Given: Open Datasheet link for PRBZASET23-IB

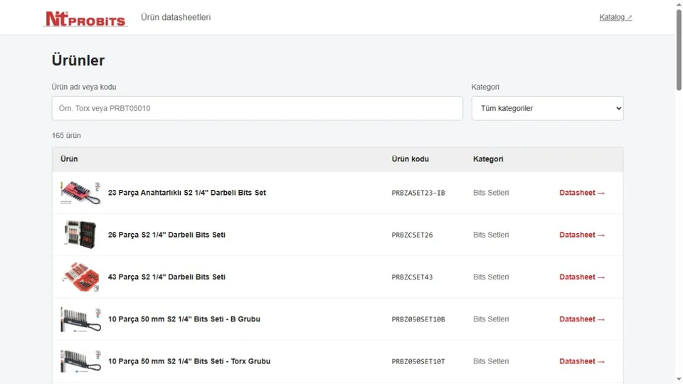Looking at the screenshot, I should pyautogui.click(x=582, y=193).
